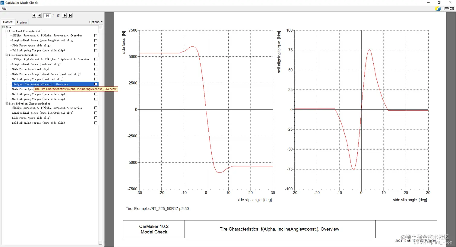Image resolution: width=456 pixels, height=247 pixels.
Task: Select Side Force row under Tire Friction Characteristics
Action: point(31,118)
